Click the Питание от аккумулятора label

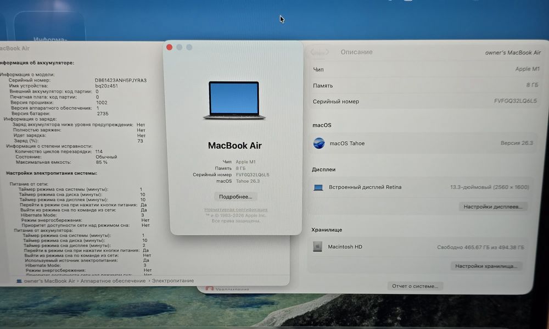[x=43, y=230]
